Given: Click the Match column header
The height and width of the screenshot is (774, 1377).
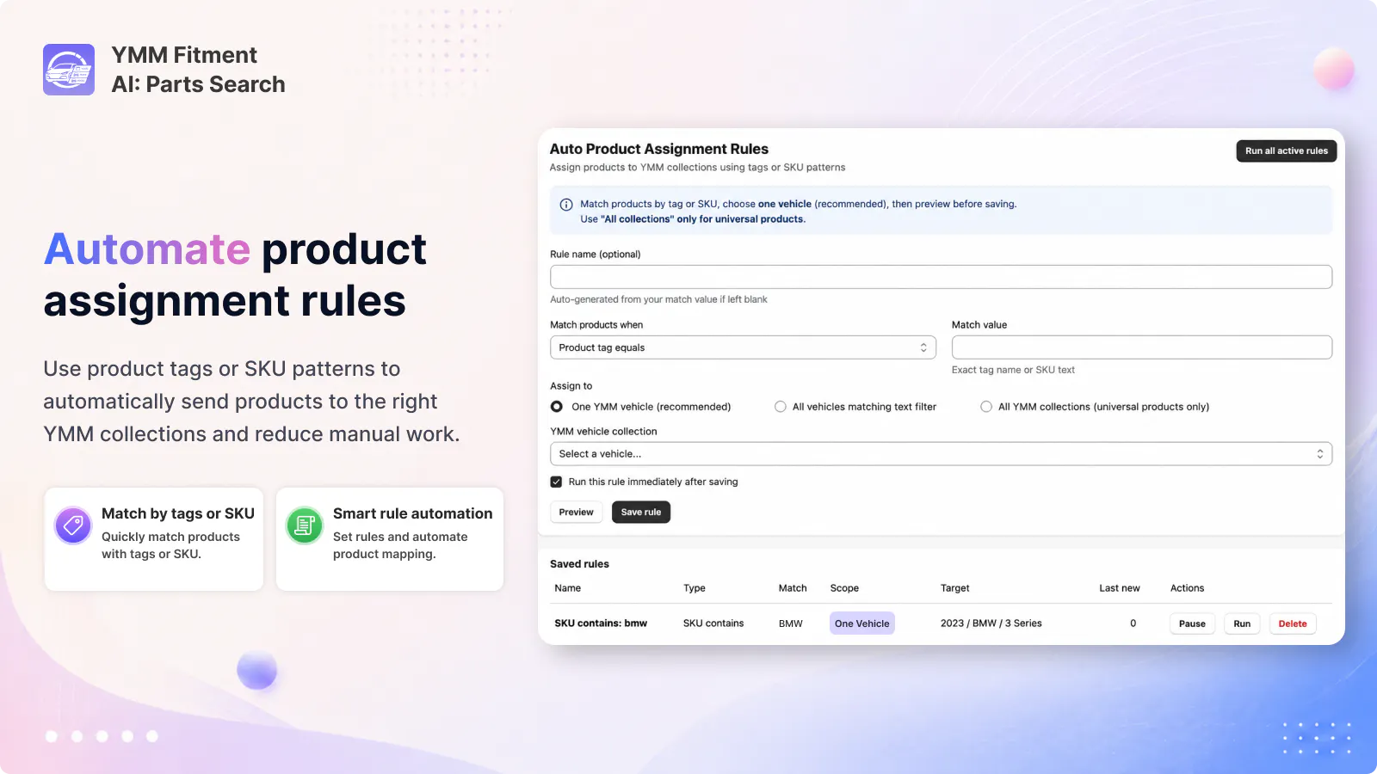Looking at the screenshot, I should pyautogui.click(x=793, y=588).
